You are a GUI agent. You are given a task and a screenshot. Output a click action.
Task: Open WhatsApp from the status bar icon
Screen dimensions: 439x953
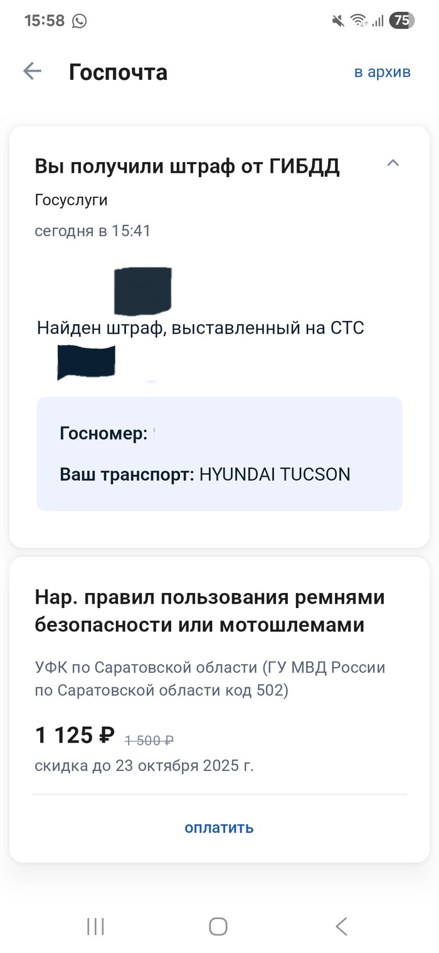[78, 20]
